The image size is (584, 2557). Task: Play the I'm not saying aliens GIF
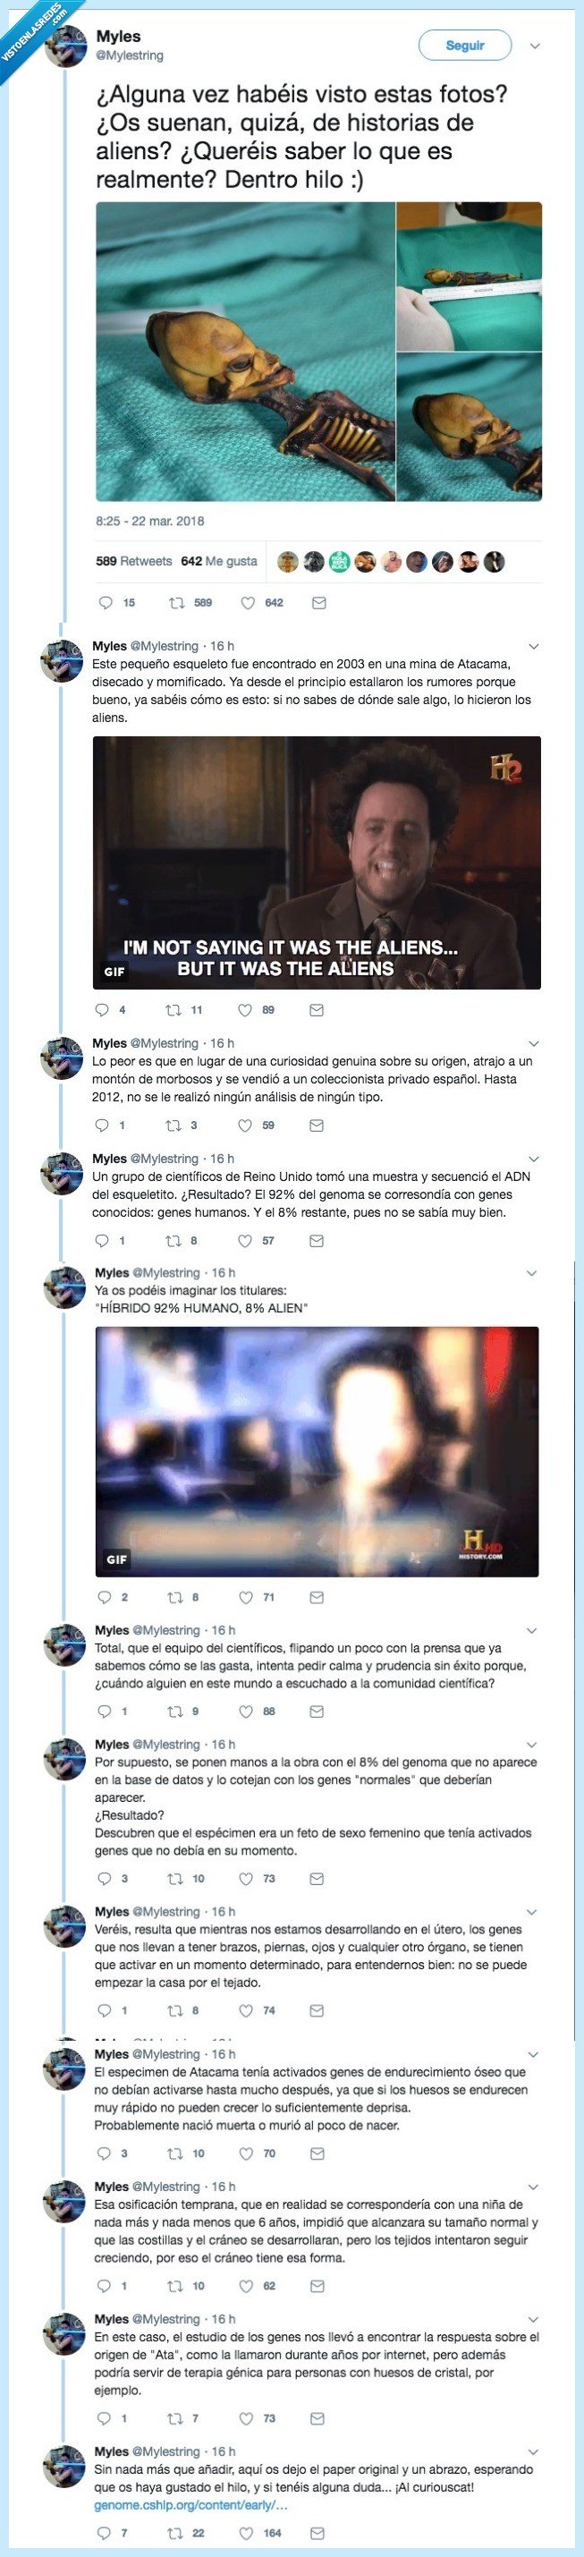[317, 862]
